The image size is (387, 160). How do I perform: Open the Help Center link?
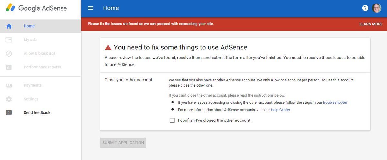[280, 110]
